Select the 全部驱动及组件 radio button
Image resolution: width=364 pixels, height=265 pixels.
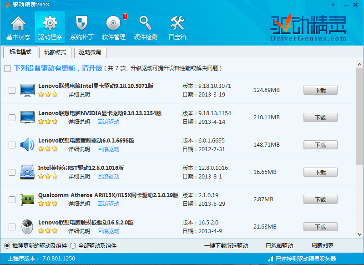tap(73, 246)
